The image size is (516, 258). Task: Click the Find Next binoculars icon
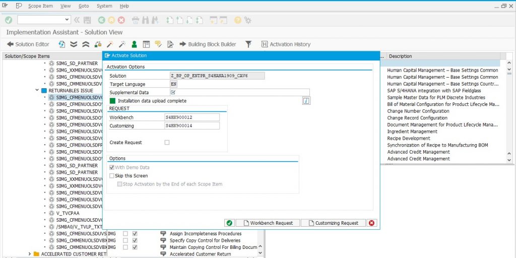point(155,20)
